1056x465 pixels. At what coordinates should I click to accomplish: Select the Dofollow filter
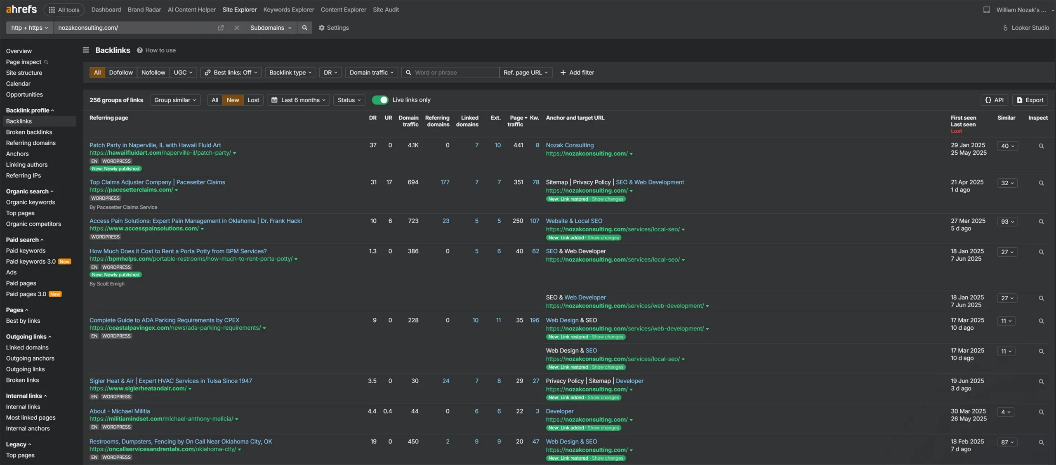pos(121,73)
